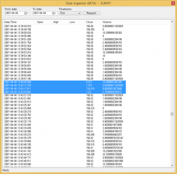The width and height of the screenshot is (177, 174).
Task: Select the highlighted row with Close 1,22
Action: tap(65, 92)
